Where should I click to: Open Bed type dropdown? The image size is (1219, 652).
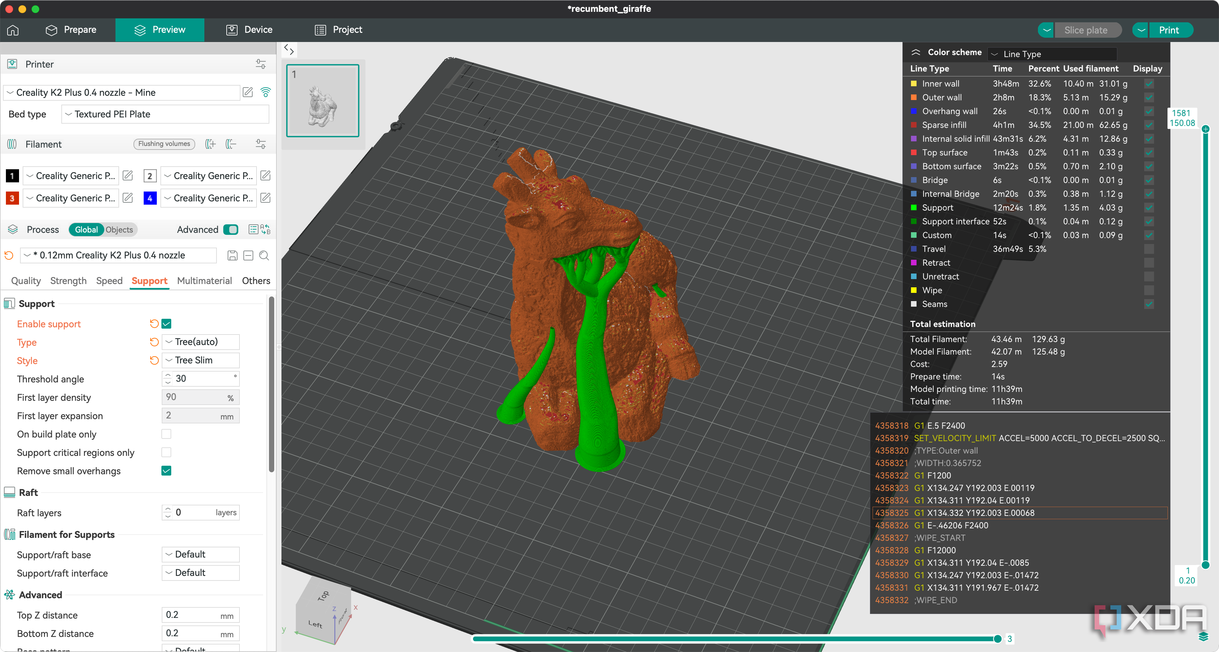pyautogui.click(x=165, y=114)
